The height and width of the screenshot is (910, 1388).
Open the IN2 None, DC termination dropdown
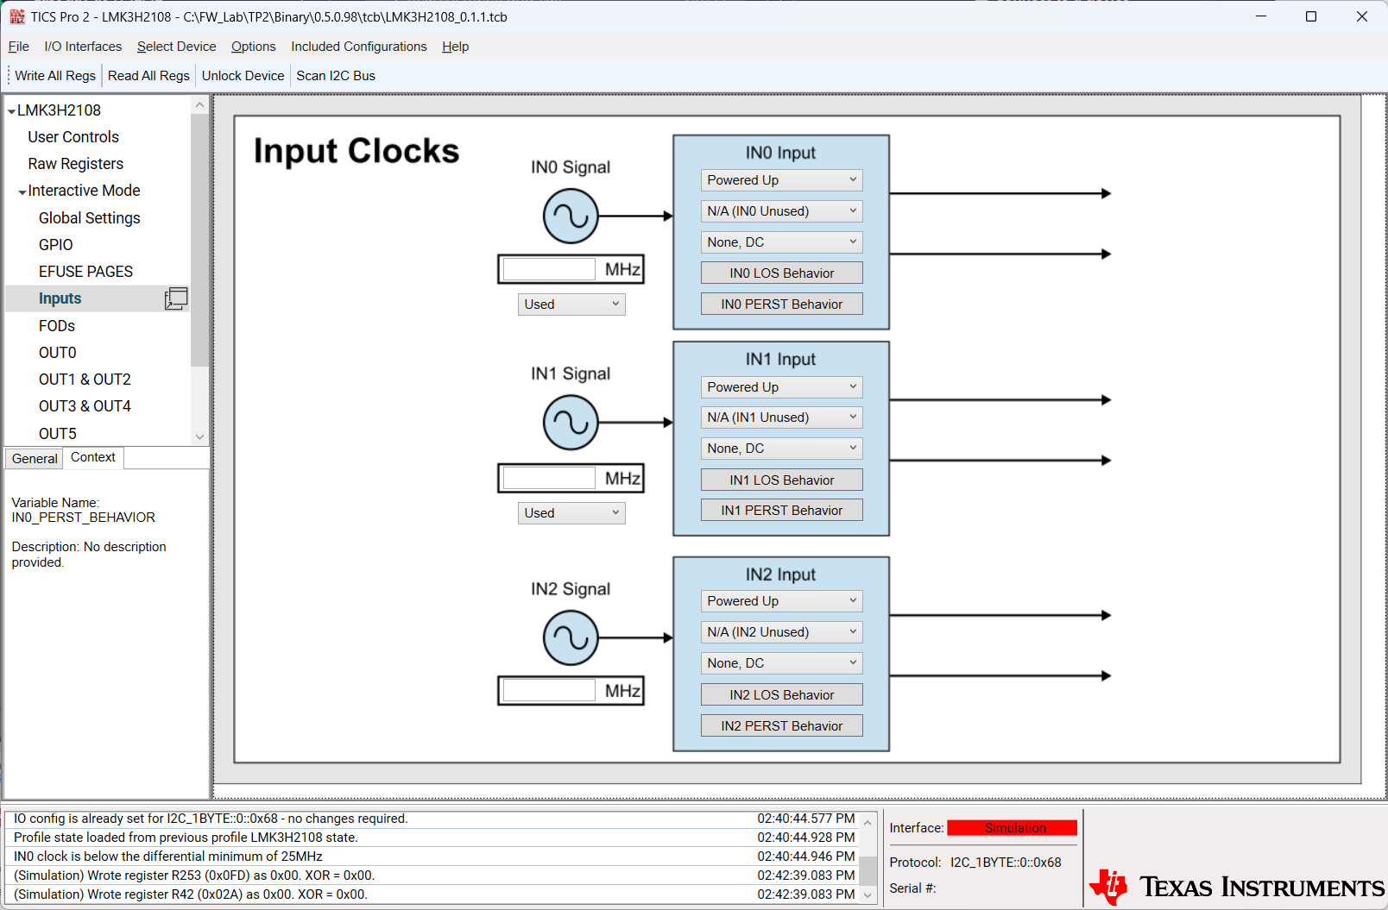tap(780, 662)
